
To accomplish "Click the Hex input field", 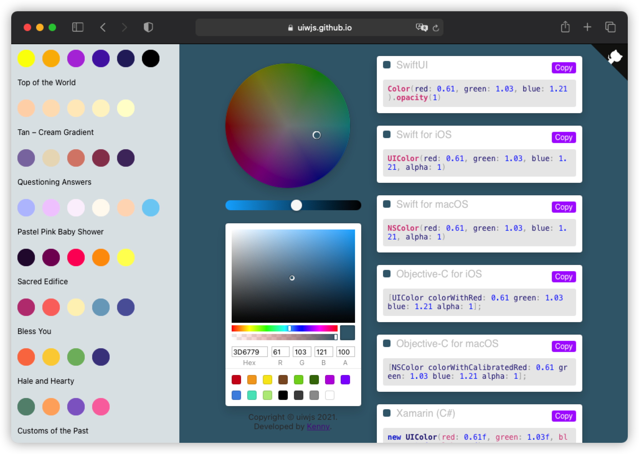I will pos(249,352).
